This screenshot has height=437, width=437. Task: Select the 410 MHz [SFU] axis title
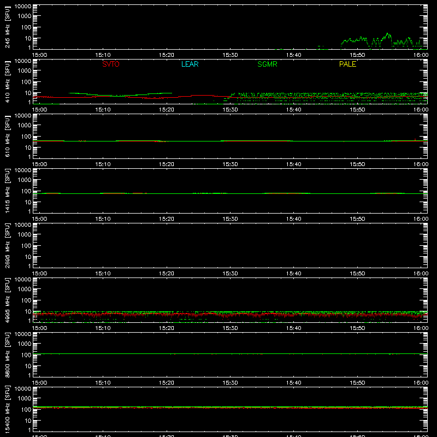[x=7, y=81]
